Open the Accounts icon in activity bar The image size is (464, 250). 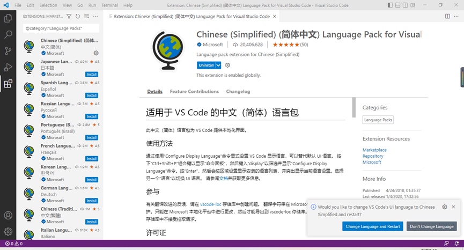coord(8,215)
